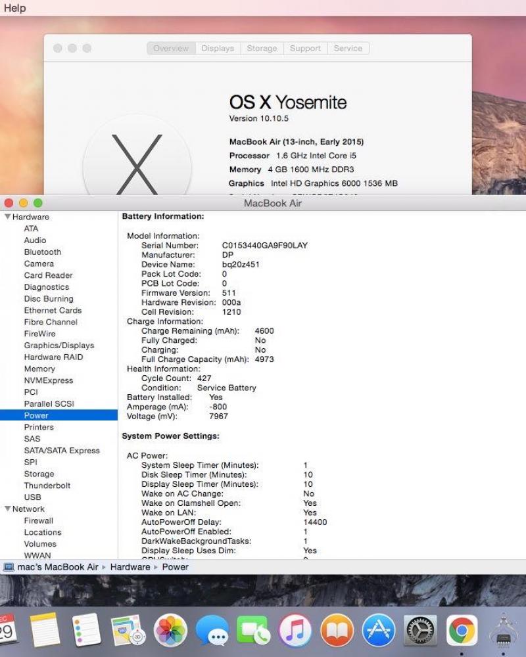The width and height of the screenshot is (526, 657).
Task: Open System Preferences gear in the Dock
Action: 420,630
